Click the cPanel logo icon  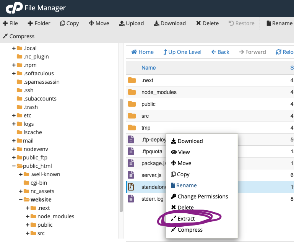click(14, 8)
